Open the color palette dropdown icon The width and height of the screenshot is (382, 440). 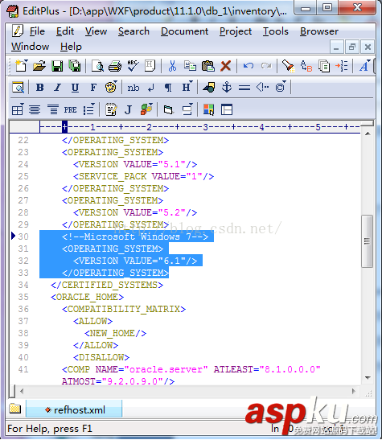tap(111, 87)
